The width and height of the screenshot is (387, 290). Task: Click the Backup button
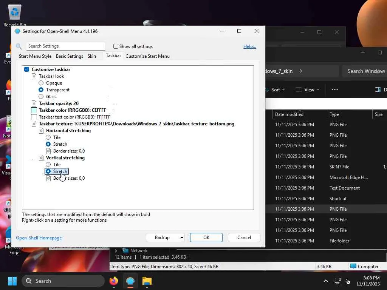point(162,238)
